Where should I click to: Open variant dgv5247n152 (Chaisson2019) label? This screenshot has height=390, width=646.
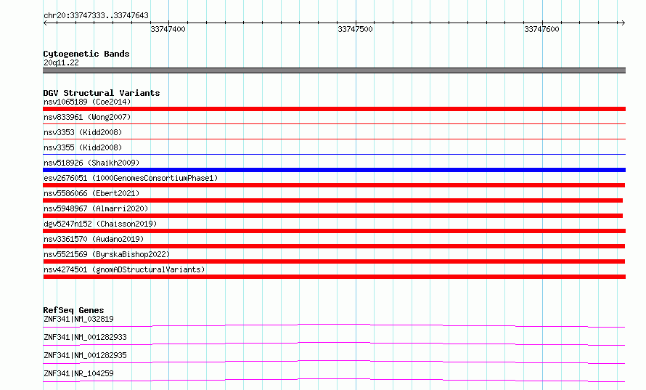tap(100, 224)
